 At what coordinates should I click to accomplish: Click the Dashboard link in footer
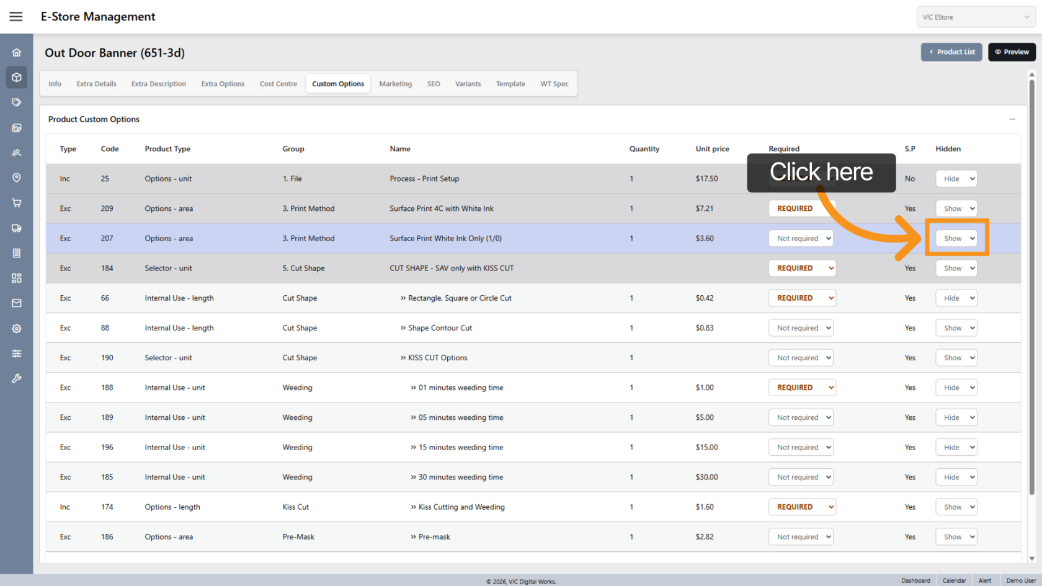coord(915,580)
